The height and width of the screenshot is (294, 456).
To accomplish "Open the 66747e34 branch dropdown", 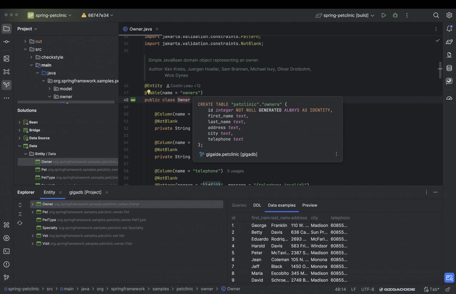I will tap(97, 15).
